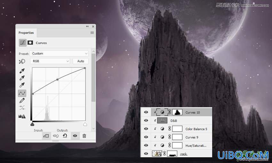This screenshot has height=163, width=272.
Task: Select the edit points curve tool
Action: click(22, 93)
